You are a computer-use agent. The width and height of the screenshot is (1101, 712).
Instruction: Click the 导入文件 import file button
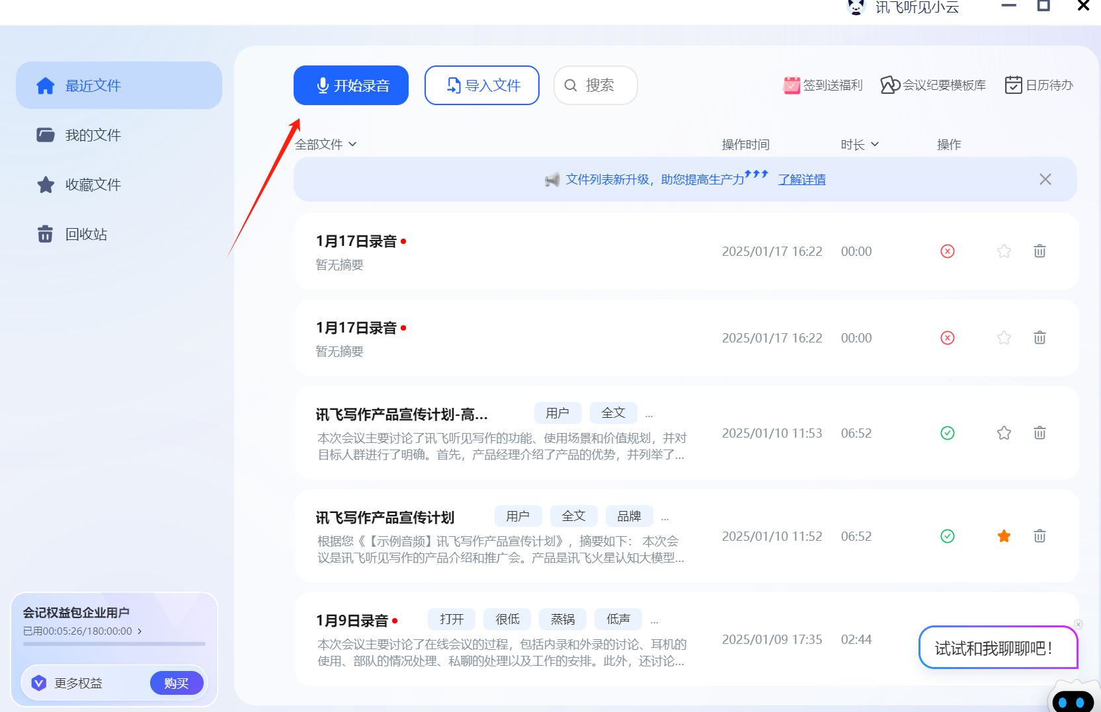click(482, 85)
